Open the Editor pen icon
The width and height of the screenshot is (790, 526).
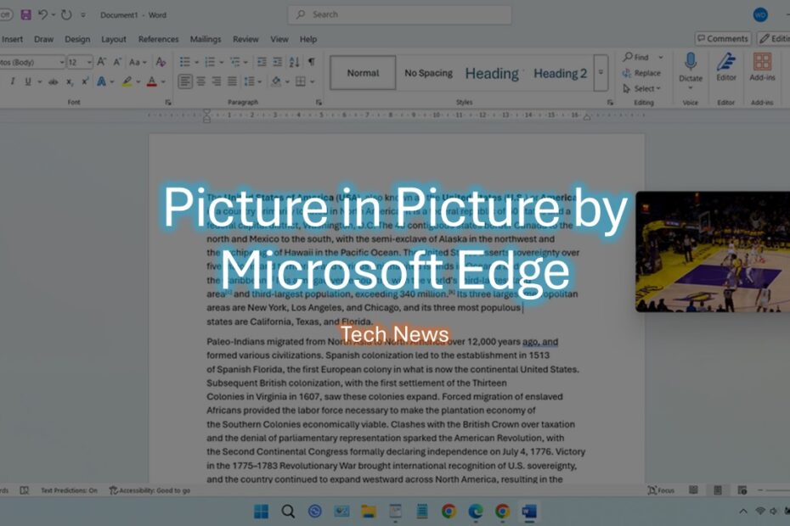point(726,62)
